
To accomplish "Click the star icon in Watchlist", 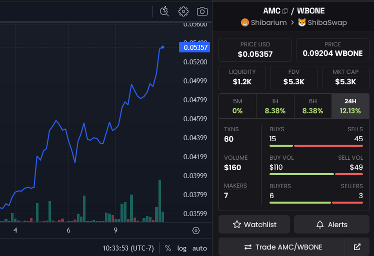I will click(x=237, y=225).
